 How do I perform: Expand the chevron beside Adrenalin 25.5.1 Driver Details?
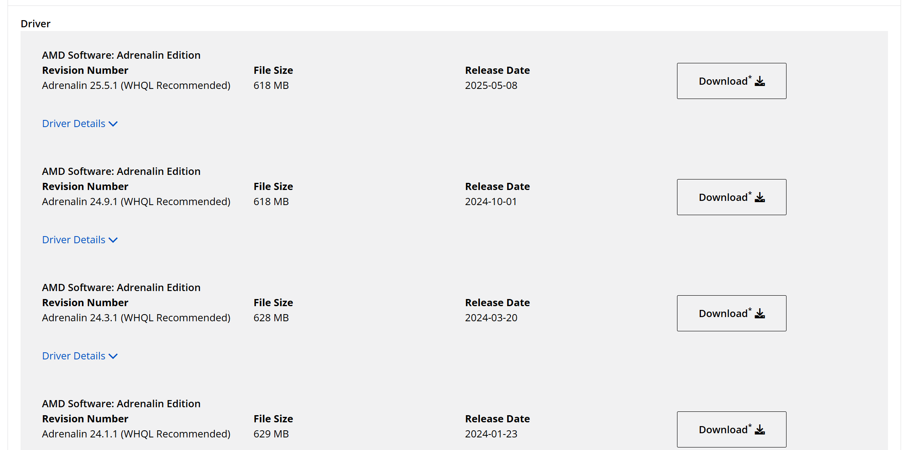coord(113,124)
